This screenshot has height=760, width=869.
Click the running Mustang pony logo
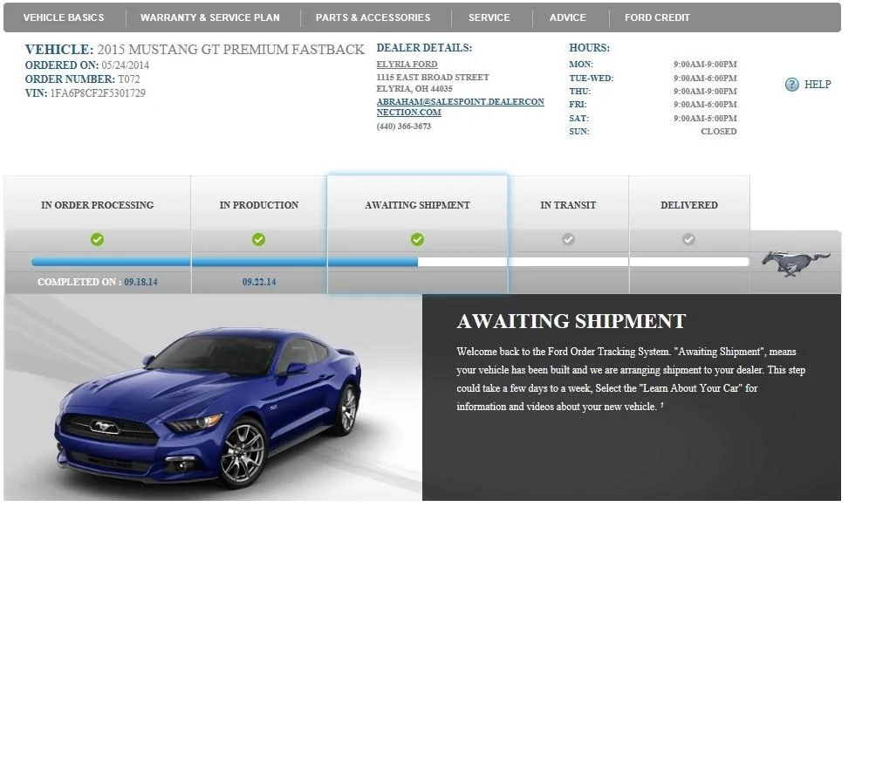point(796,264)
